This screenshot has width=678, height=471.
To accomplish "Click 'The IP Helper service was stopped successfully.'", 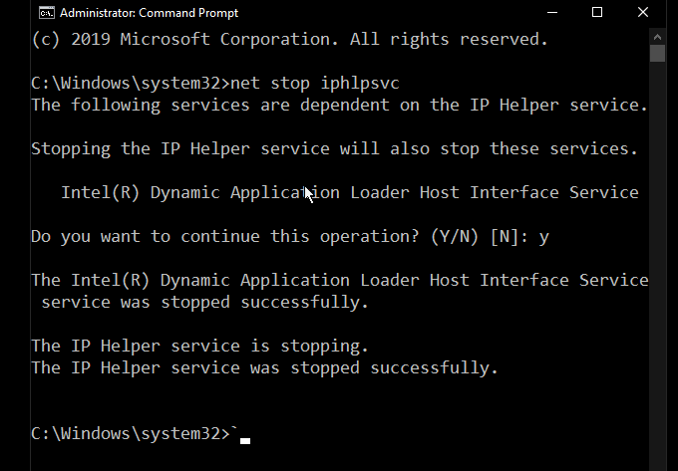I will pos(264,368).
